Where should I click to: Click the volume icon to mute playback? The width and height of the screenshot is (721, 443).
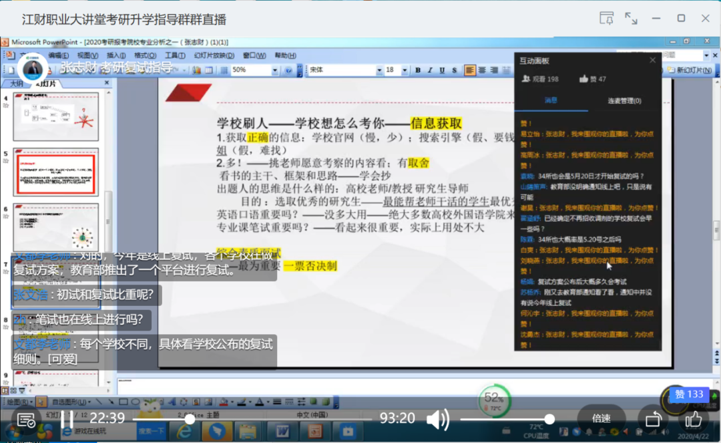[x=438, y=420]
